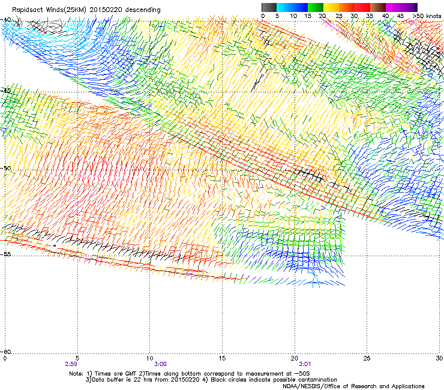Click the longitude label '0'
444x390 pixels.
(5, 358)
